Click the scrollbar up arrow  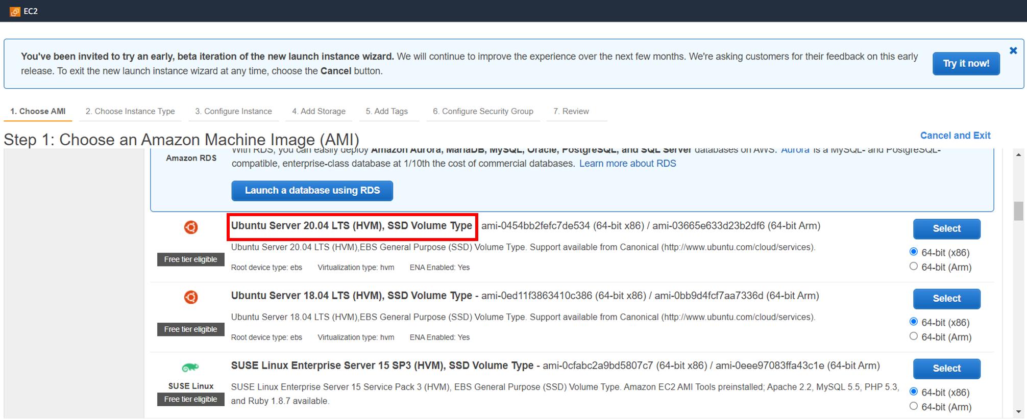(x=1018, y=155)
